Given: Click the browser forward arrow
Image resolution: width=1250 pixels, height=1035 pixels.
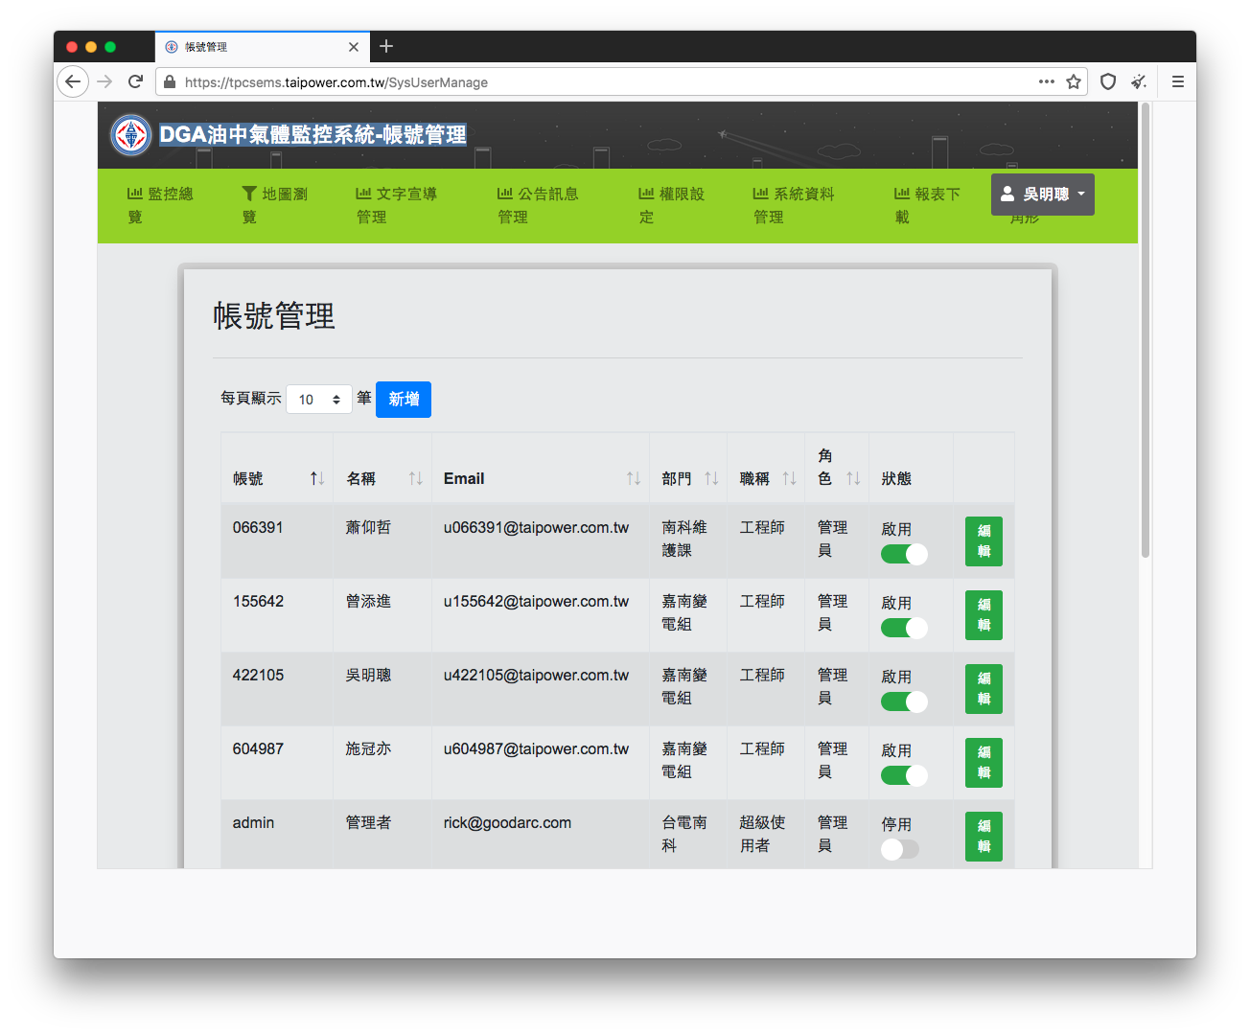Looking at the screenshot, I should pyautogui.click(x=104, y=81).
